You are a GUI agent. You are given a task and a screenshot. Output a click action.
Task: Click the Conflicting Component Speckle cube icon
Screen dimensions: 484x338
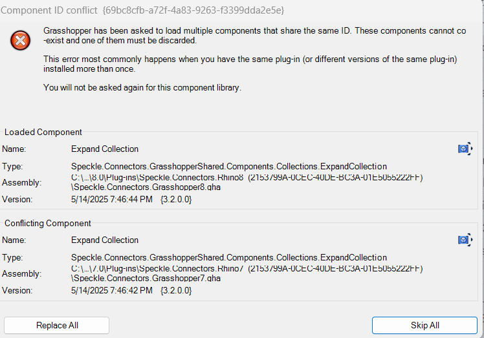coord(465,240)
